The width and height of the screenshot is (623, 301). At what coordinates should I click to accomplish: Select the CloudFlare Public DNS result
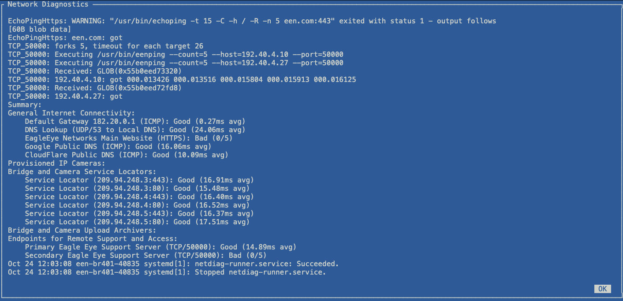click(127, 155)
